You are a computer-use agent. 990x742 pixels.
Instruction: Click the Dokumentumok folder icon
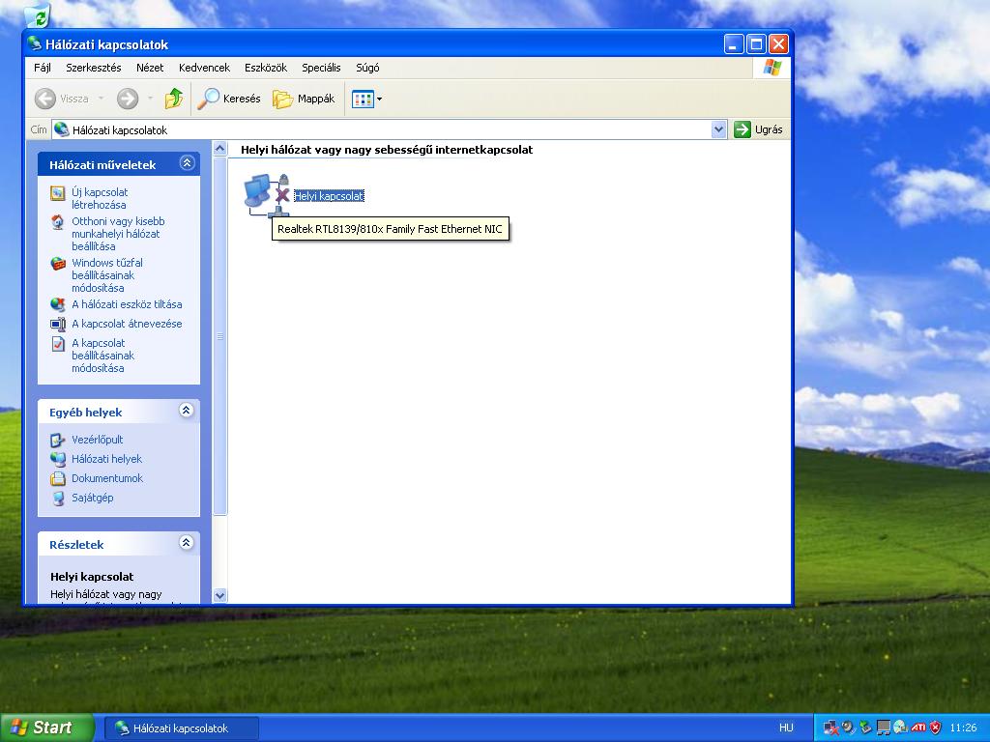click(x=57, y=478)
